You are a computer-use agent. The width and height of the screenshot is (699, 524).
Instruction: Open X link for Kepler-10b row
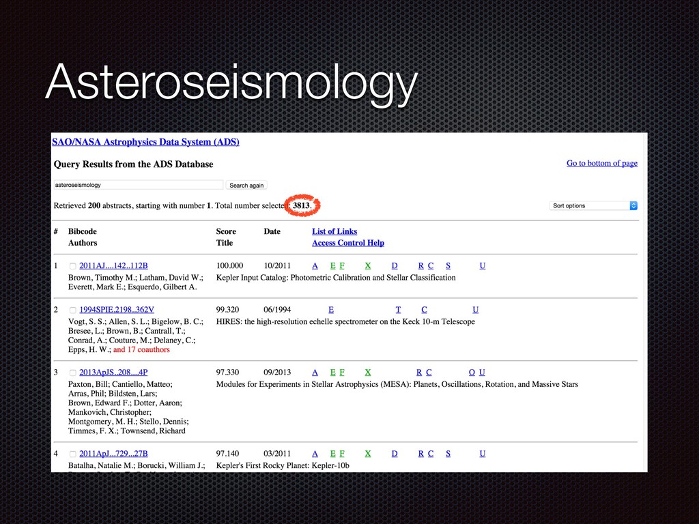(368, 454)
